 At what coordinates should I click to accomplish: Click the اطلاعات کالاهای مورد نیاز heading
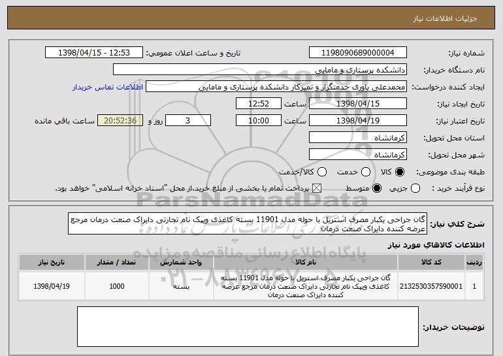[436, 246]
